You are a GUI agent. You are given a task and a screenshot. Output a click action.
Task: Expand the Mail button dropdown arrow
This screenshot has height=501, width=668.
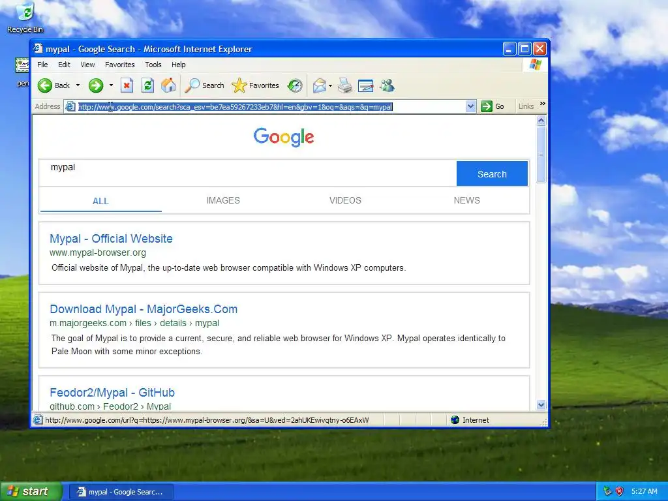(330, 85)
